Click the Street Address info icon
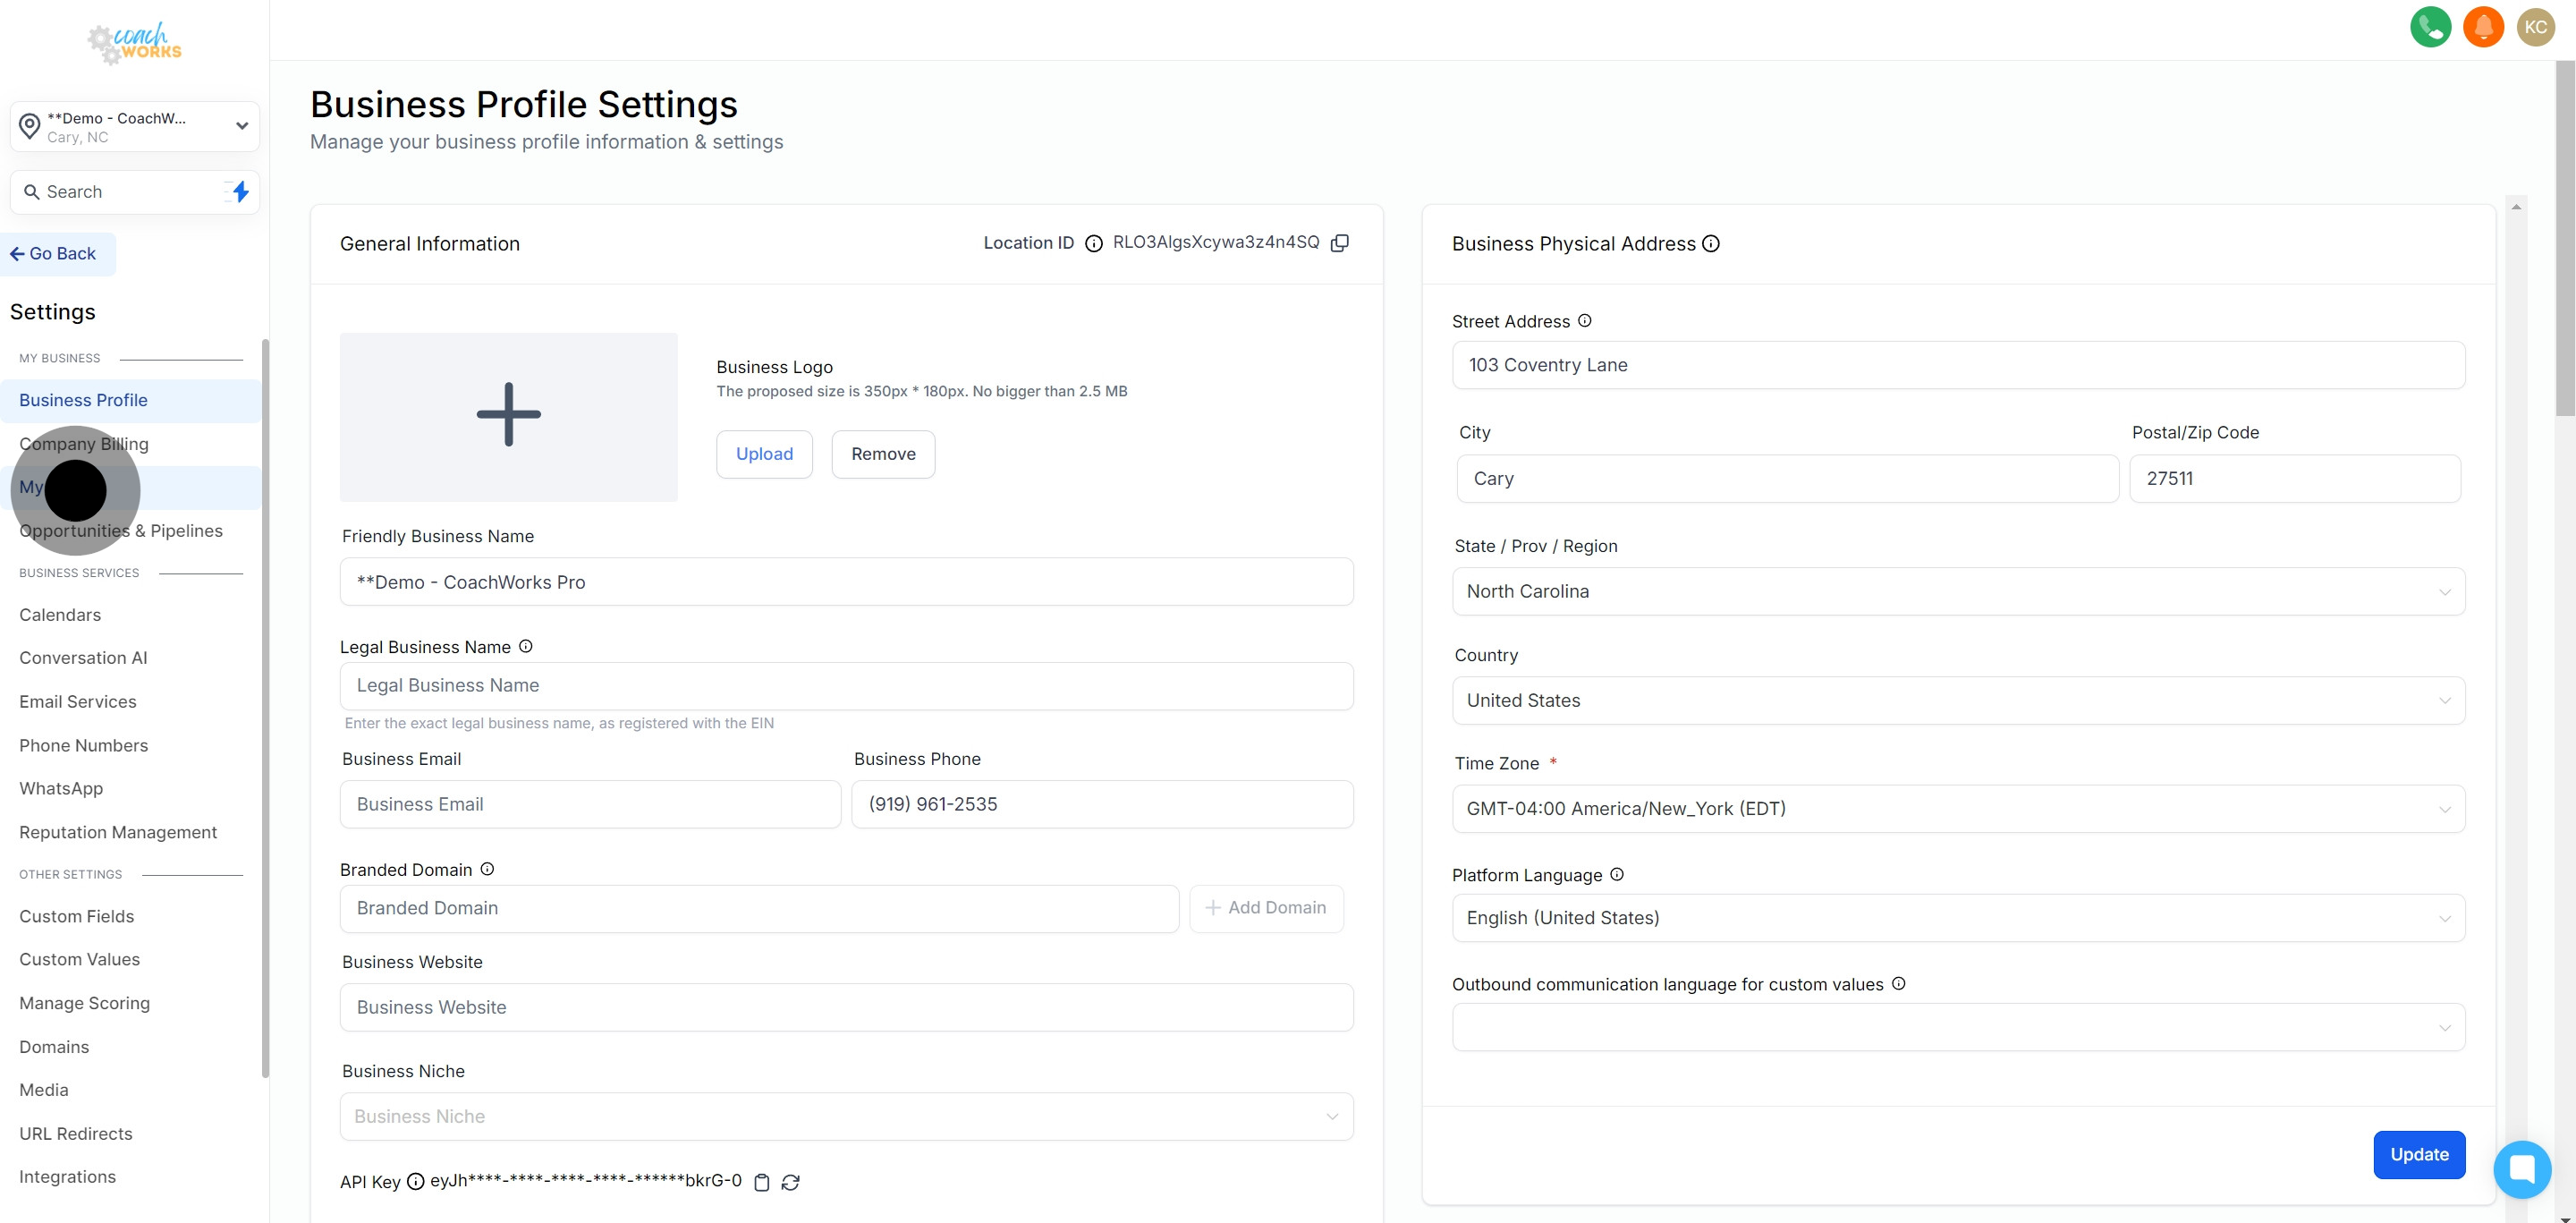Screen dimensions: 2576x1223 point(1585,321)
